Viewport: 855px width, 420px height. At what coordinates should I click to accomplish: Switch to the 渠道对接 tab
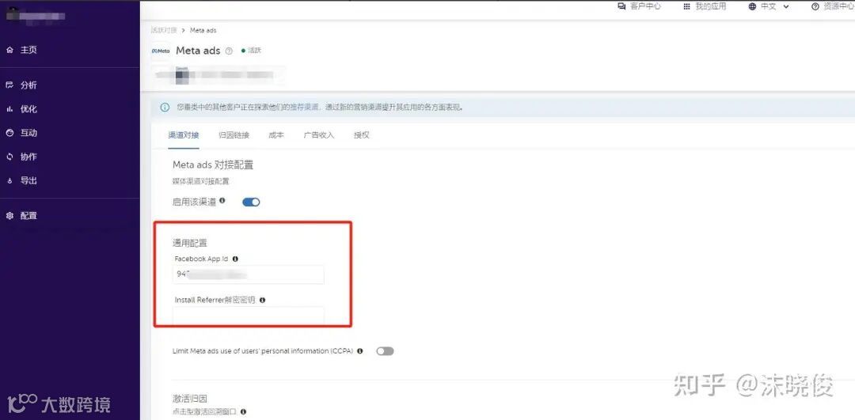pos(183,135)
